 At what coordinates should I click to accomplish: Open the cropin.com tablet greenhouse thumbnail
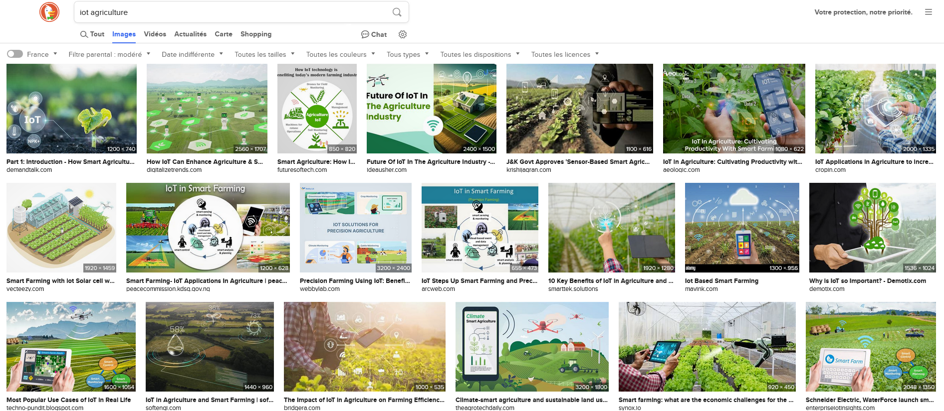[876, 109]
